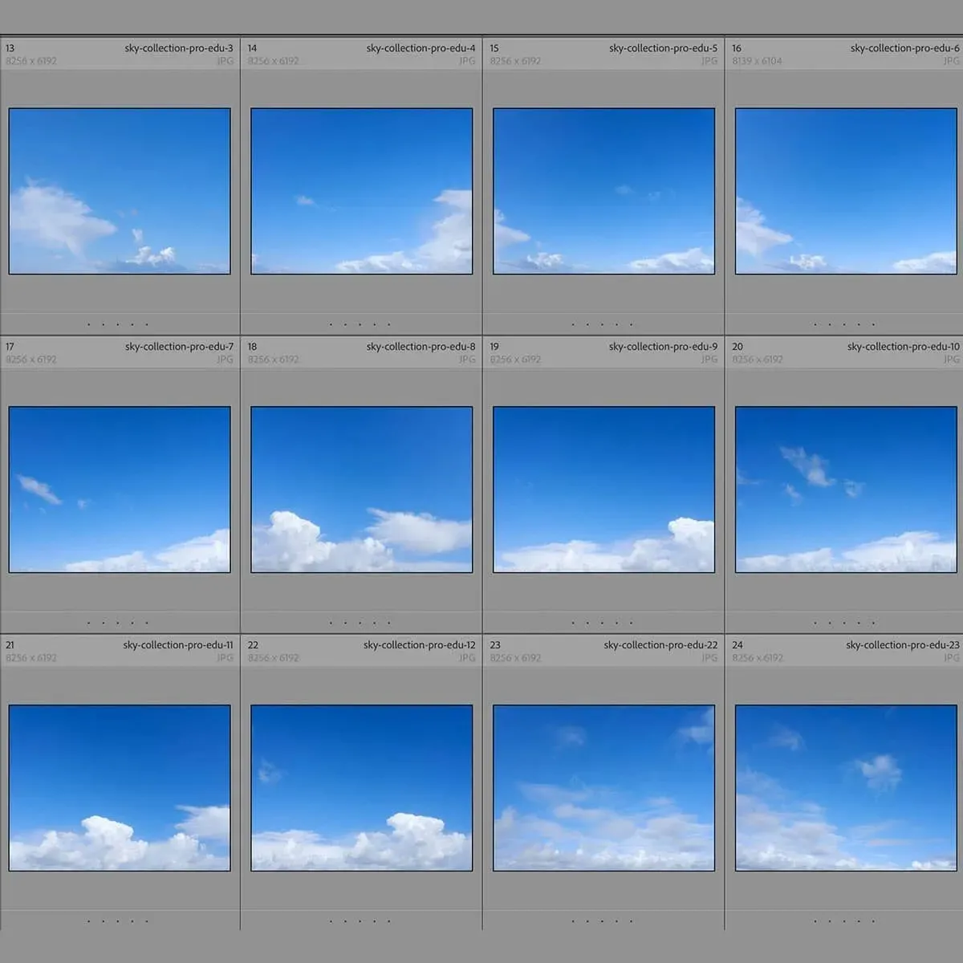Image resolution: width=963 pixels, height=963 pixels.
Task: Click the third rating dot under sky-collection-pro-edu-8
Action: click(360, 623)
